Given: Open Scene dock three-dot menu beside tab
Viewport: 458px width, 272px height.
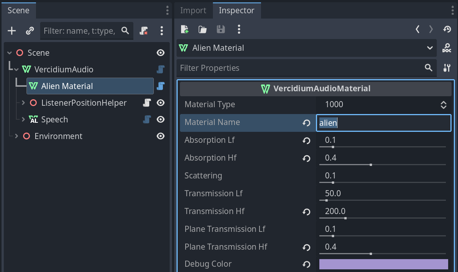Looking at the screenshot, I should click(x=167, y=10).
